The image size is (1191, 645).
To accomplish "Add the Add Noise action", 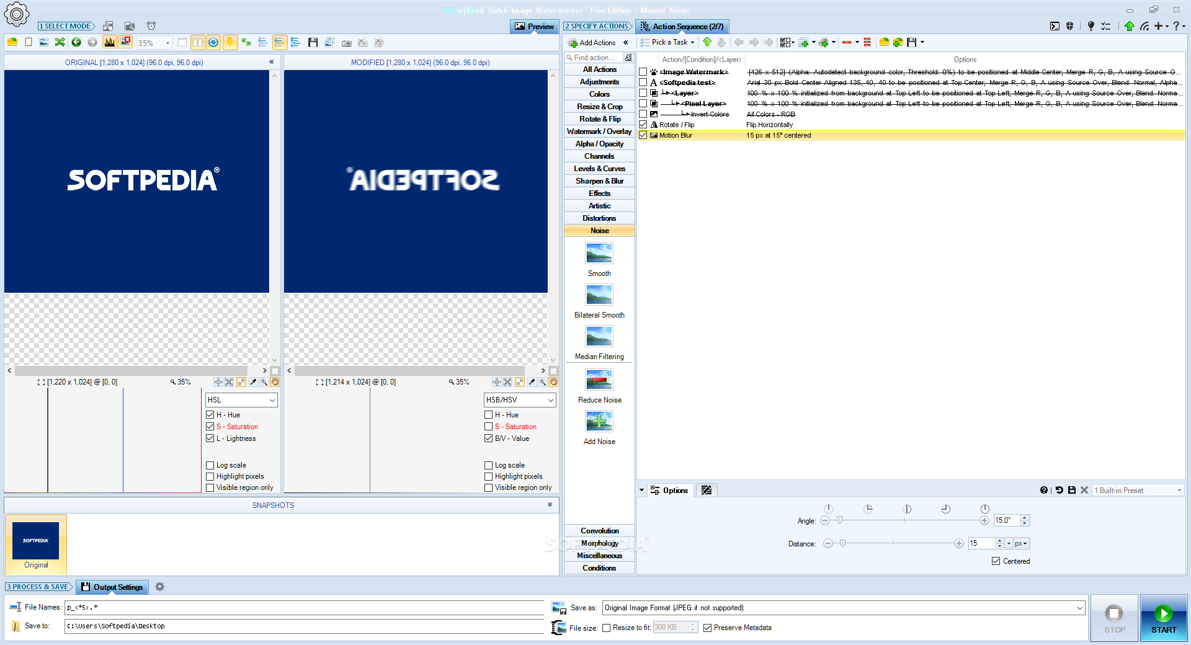I will tap(599, 427).
